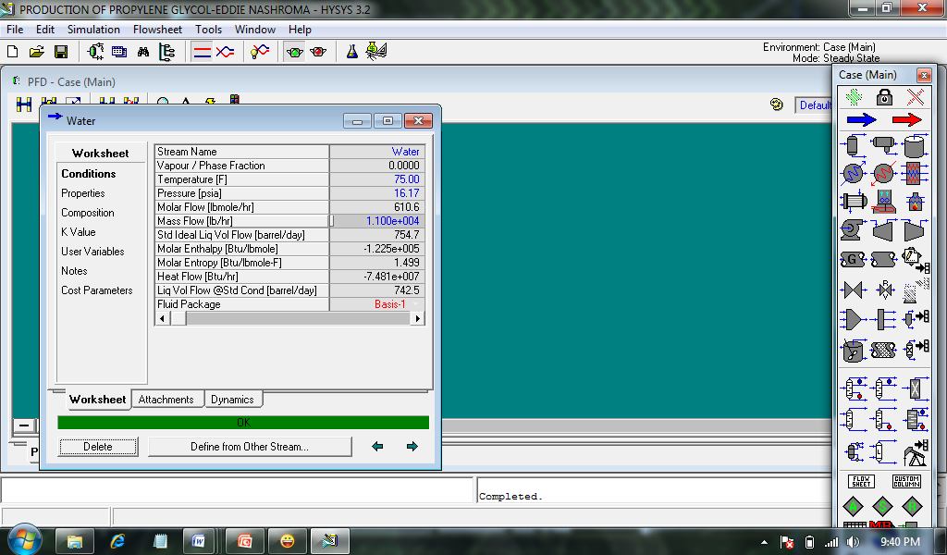This screenshot has height=555, width=947.
Task: Select the 3-Phase Separator in palette
Action: pos(883,145)
